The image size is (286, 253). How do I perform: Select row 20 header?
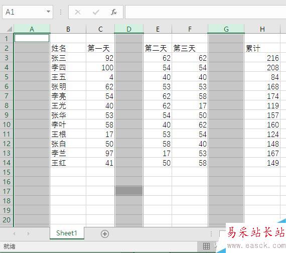coord(7,219)
